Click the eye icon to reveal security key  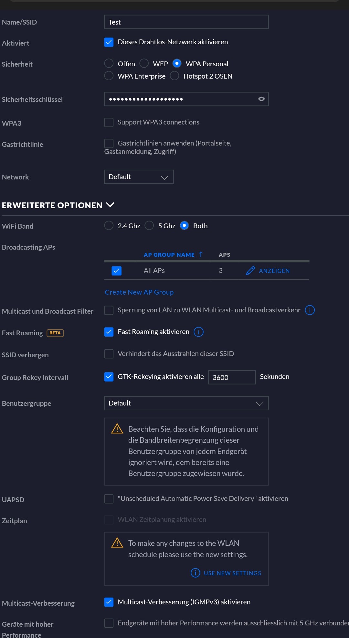(261, 99)
